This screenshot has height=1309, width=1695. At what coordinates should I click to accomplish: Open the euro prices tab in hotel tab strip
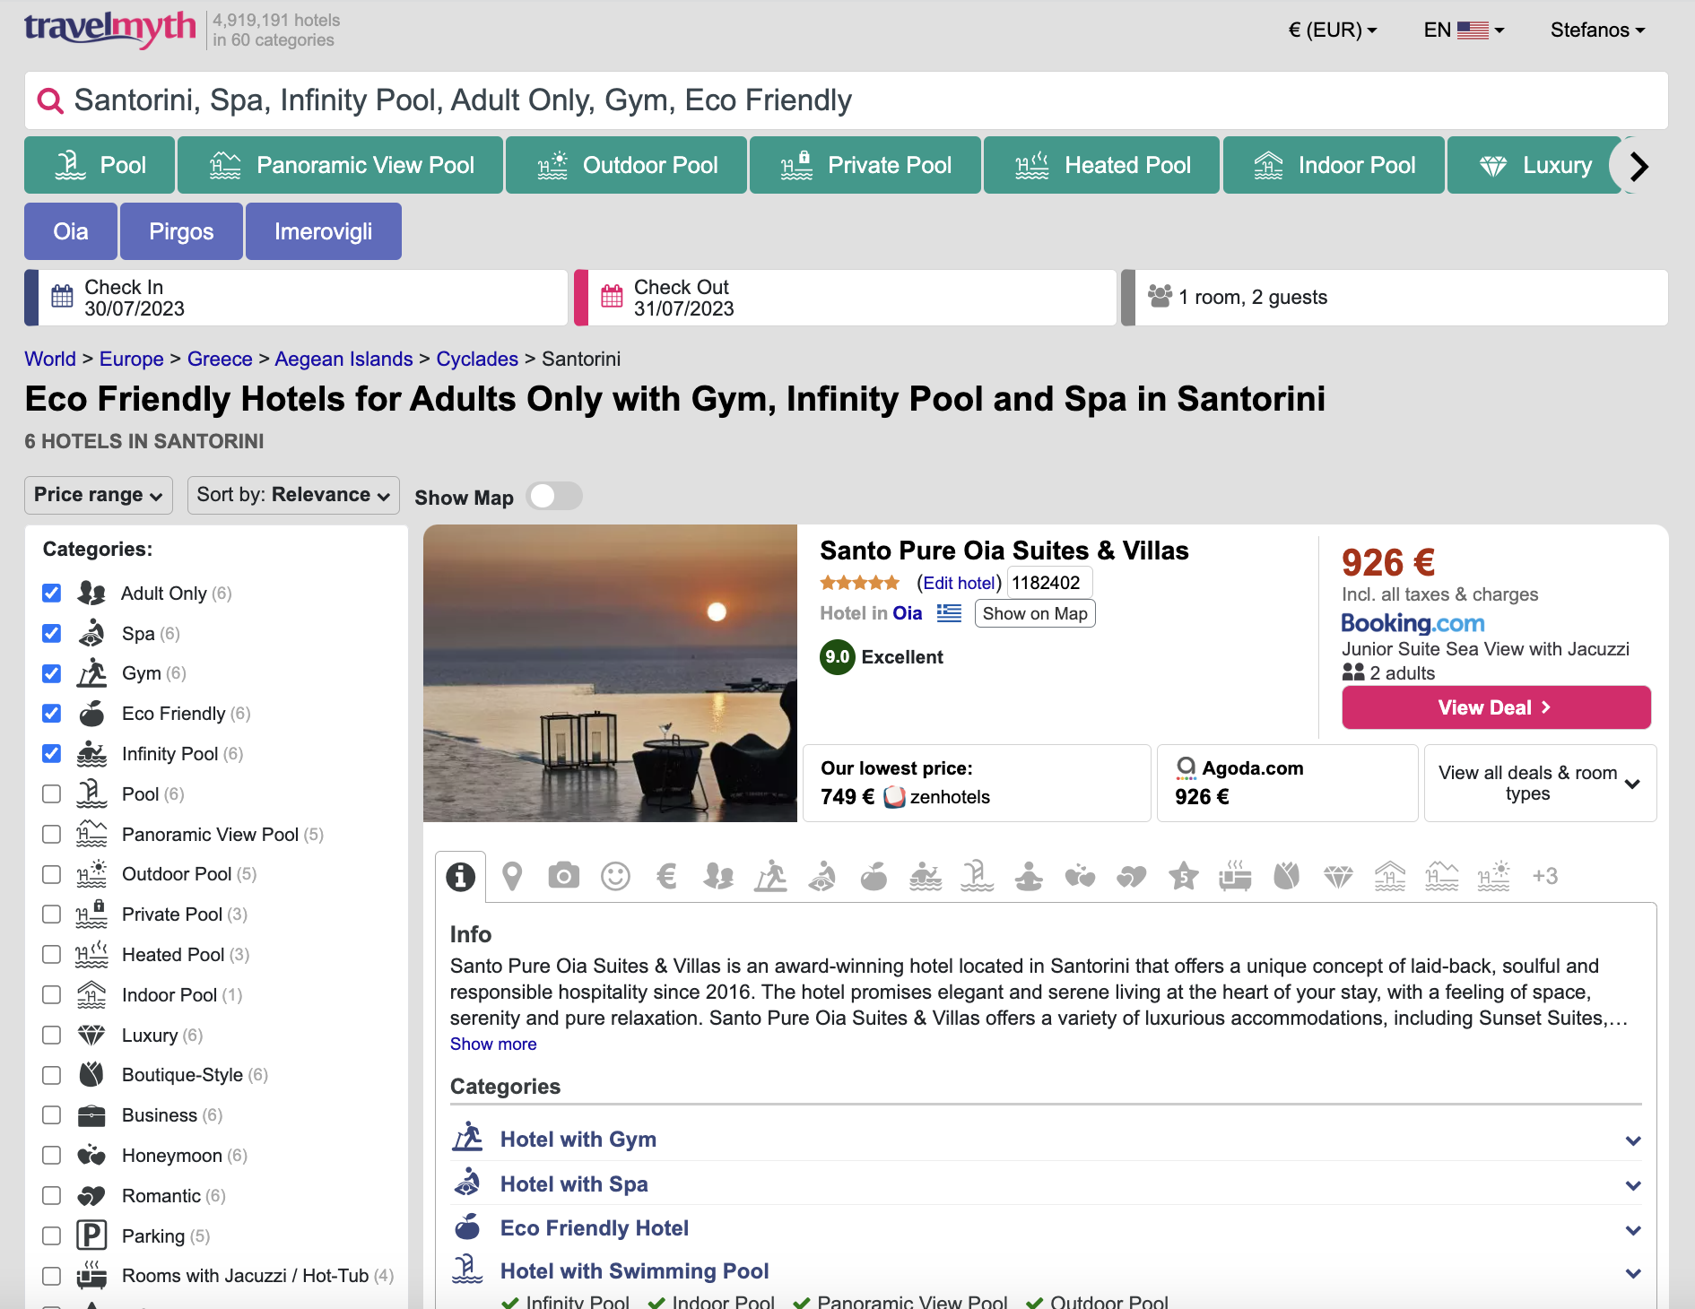pyautogui.click(x=666, y=876)
